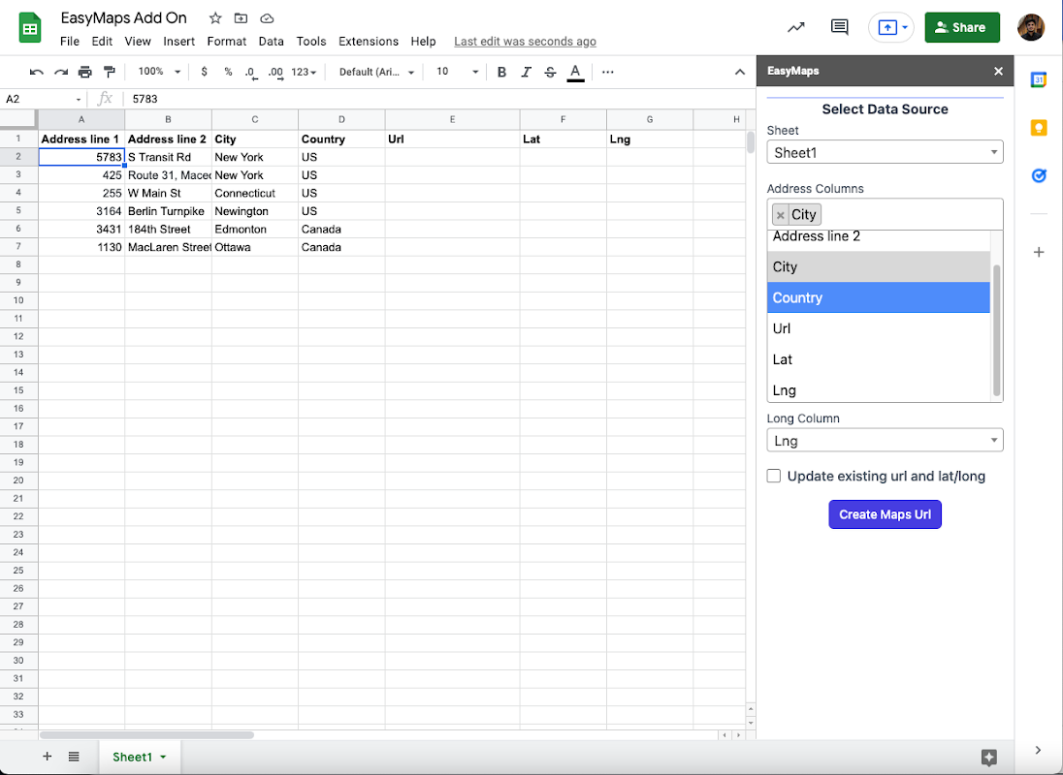Open comment history icon
The height and width of the screenshot is (775, 1063).
pos(839,27)
